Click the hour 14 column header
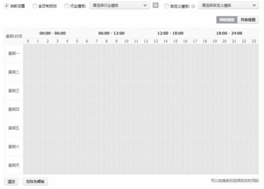 tap(166, 41)
